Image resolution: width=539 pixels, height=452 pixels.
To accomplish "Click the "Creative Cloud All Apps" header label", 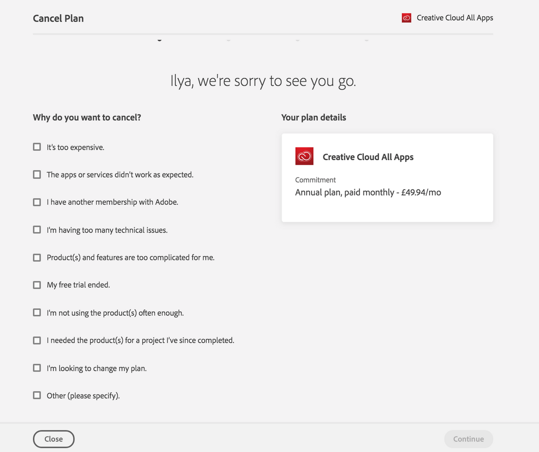I will pos(455,18).
